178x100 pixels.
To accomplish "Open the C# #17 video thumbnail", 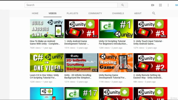I will (81, 93).
